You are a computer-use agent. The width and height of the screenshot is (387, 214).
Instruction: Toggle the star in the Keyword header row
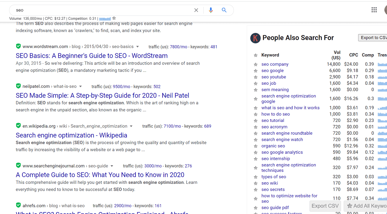coord(256,55)
